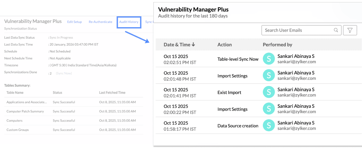Click the Sync Now link
The height and width of the screenshot is (156, 362).
click(x=64, y=74)
